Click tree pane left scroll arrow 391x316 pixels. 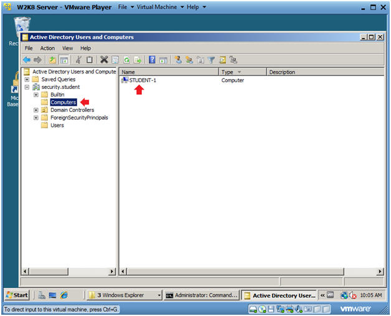coord(25,271)
